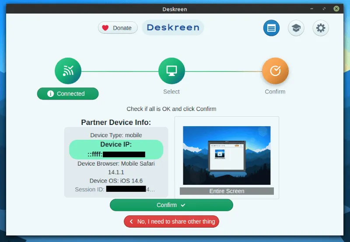Click the Deskreen logo
This screenshot has height=242, width=350.
173,28
